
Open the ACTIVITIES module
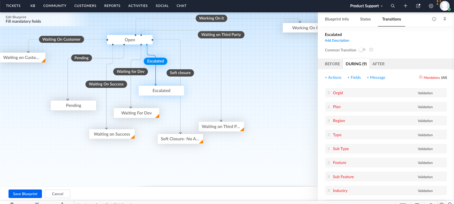coord(138,6)
